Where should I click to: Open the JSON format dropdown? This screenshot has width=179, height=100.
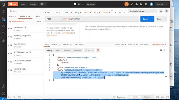pyautogui.click(x=89, y=51)
